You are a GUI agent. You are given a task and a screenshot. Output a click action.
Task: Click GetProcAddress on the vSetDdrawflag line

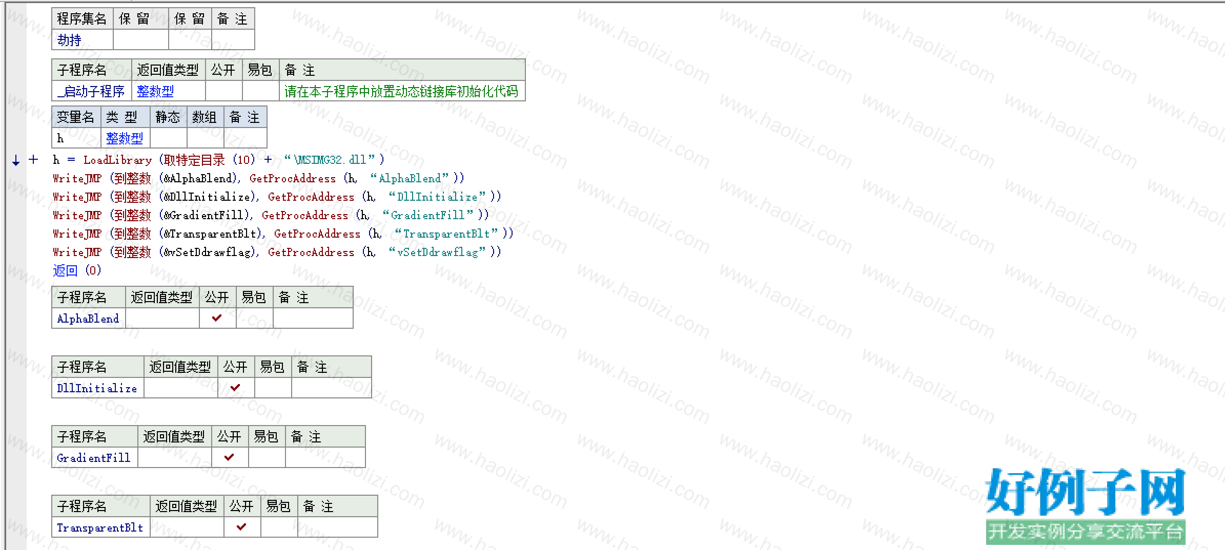click(x=311, y=252)
